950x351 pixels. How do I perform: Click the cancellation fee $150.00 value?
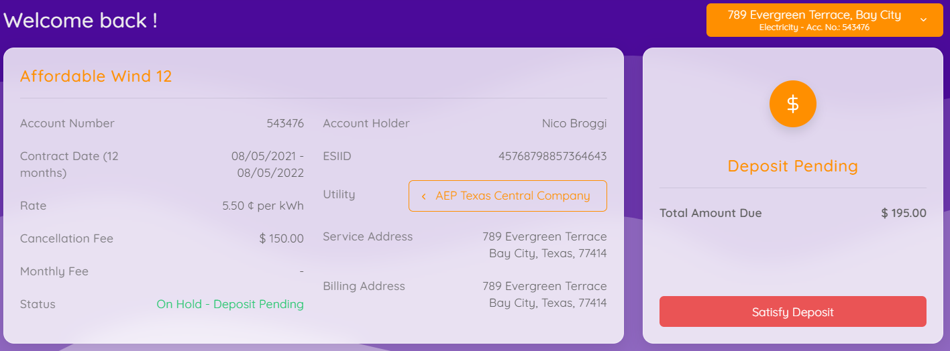pos(281,238)
